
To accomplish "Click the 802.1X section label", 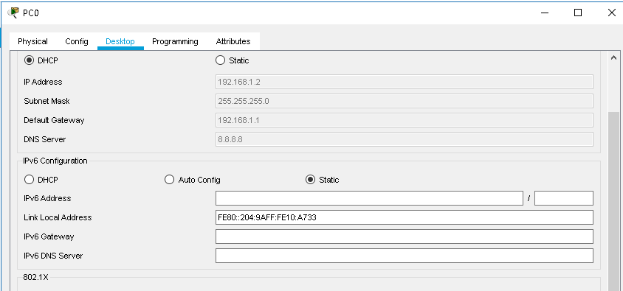I will 35,277.
